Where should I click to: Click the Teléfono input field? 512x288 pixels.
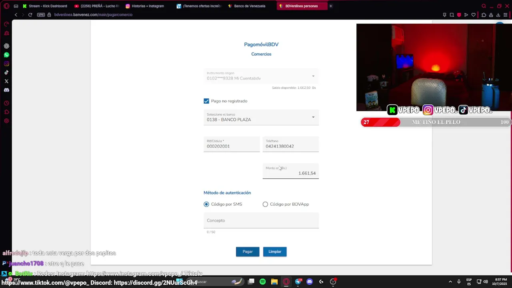(291, 144)
